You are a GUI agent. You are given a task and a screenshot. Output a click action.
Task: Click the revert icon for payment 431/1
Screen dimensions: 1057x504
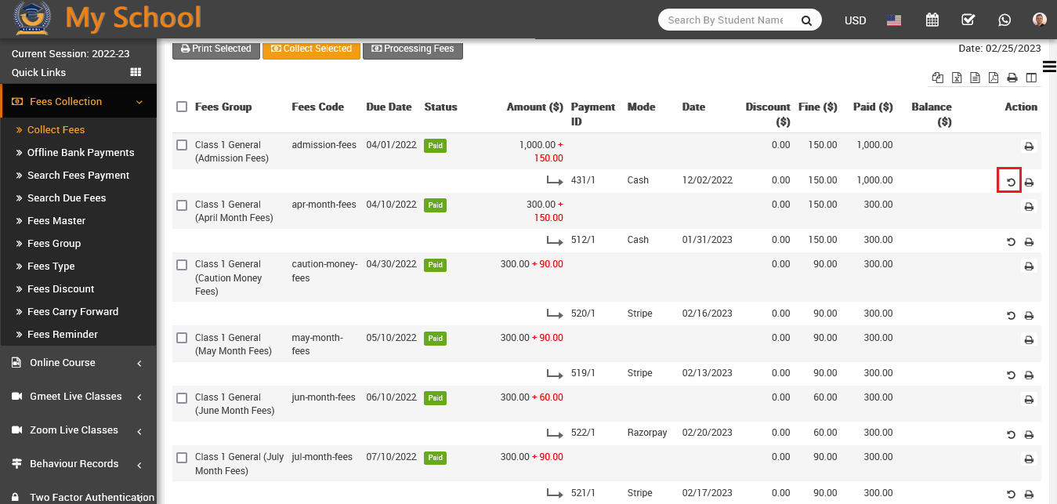point(1010,182)
